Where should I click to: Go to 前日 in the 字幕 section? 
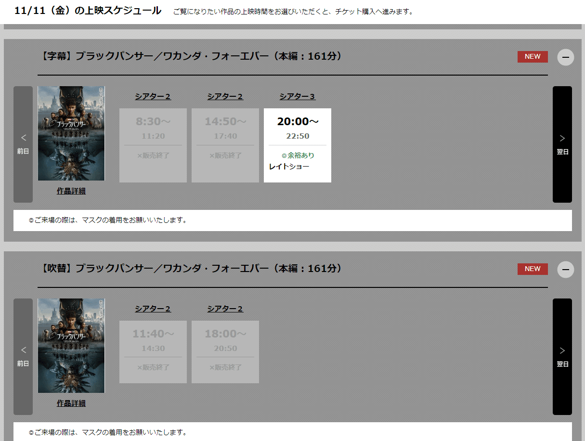23,144
